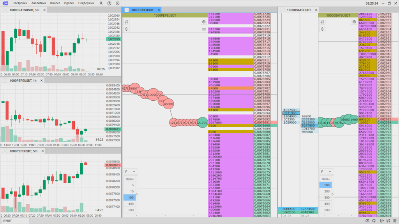Expand lots panel arrow in 10000SATSUSDT panel

click(x=333, y=194)
